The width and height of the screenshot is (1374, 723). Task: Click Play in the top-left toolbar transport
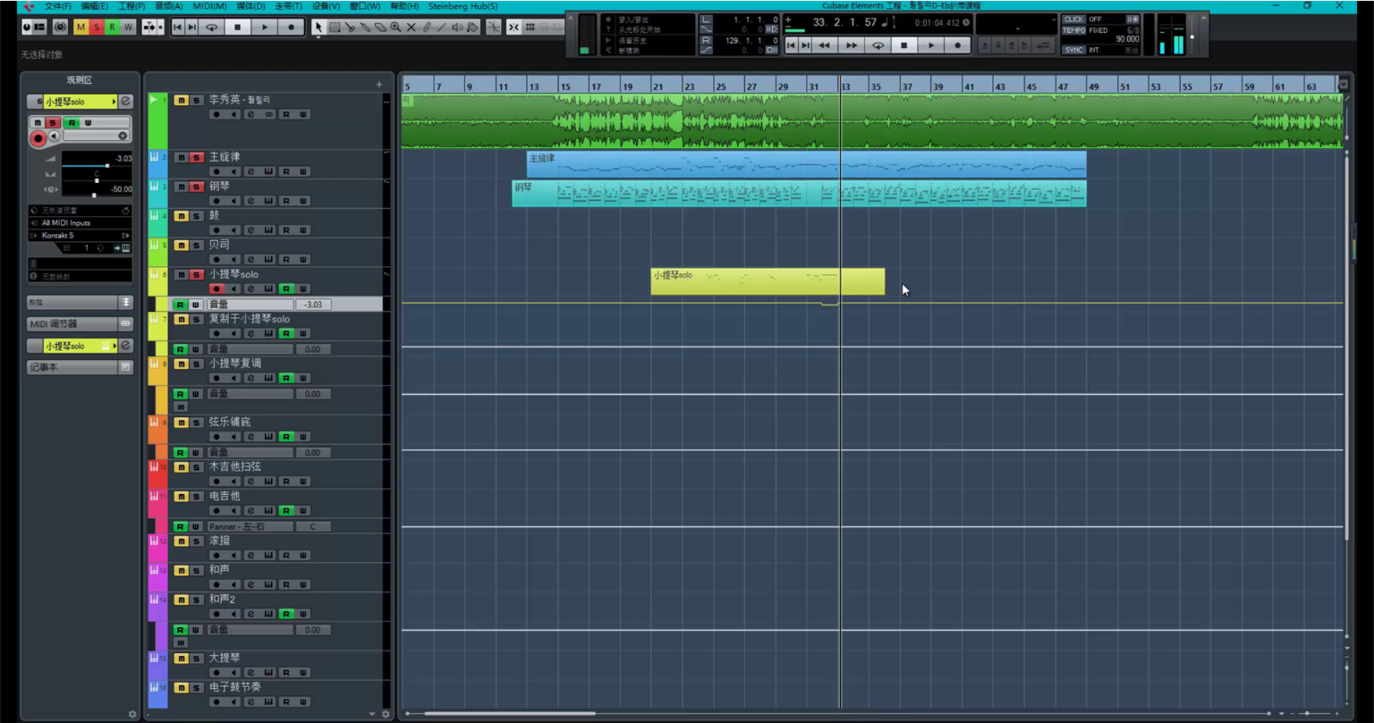[x=264, y=27]
